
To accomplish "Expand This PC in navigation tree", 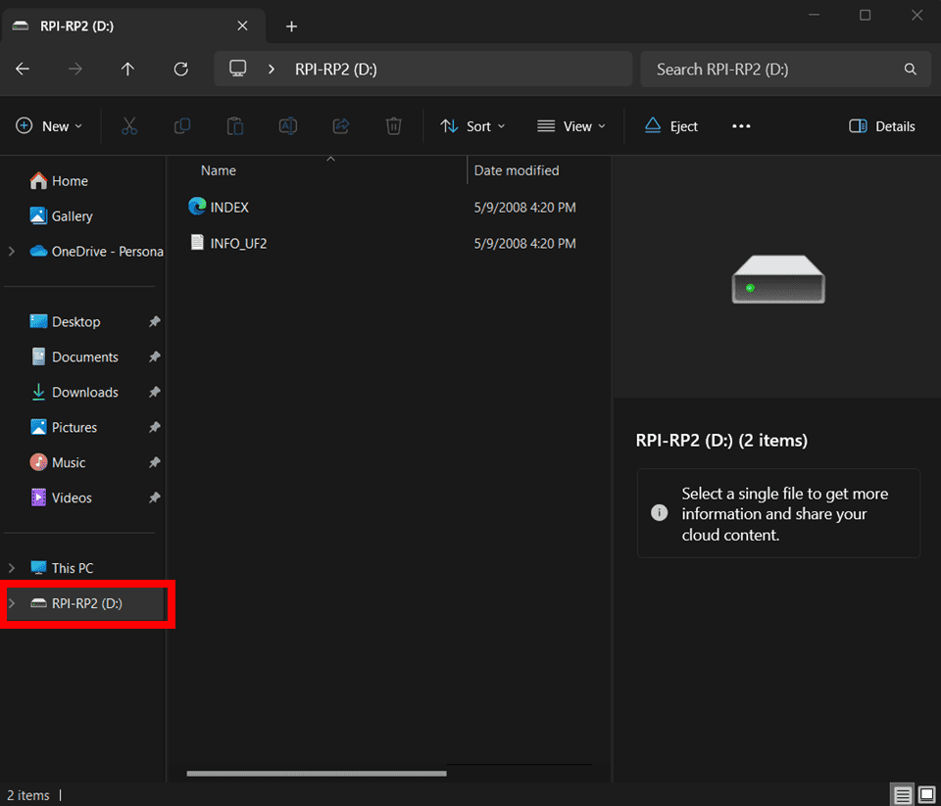I will pyautogui.click(x=12, y=568).
